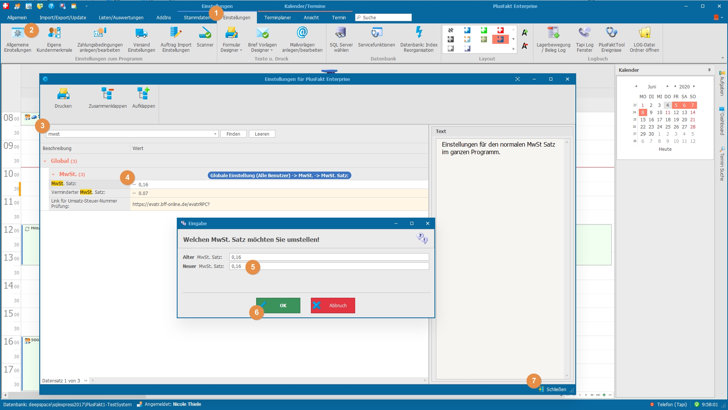Click ellipsis button of MwSt. Satz row
728x410 pixels.
[x=134, y=184]
